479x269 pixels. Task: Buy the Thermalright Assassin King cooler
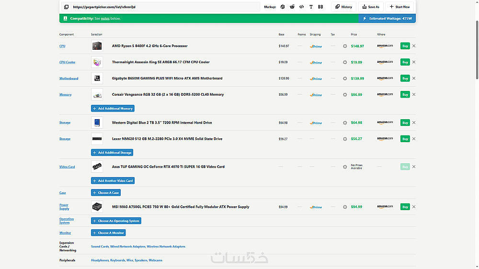pyautogui.click(x=405, y=62)
